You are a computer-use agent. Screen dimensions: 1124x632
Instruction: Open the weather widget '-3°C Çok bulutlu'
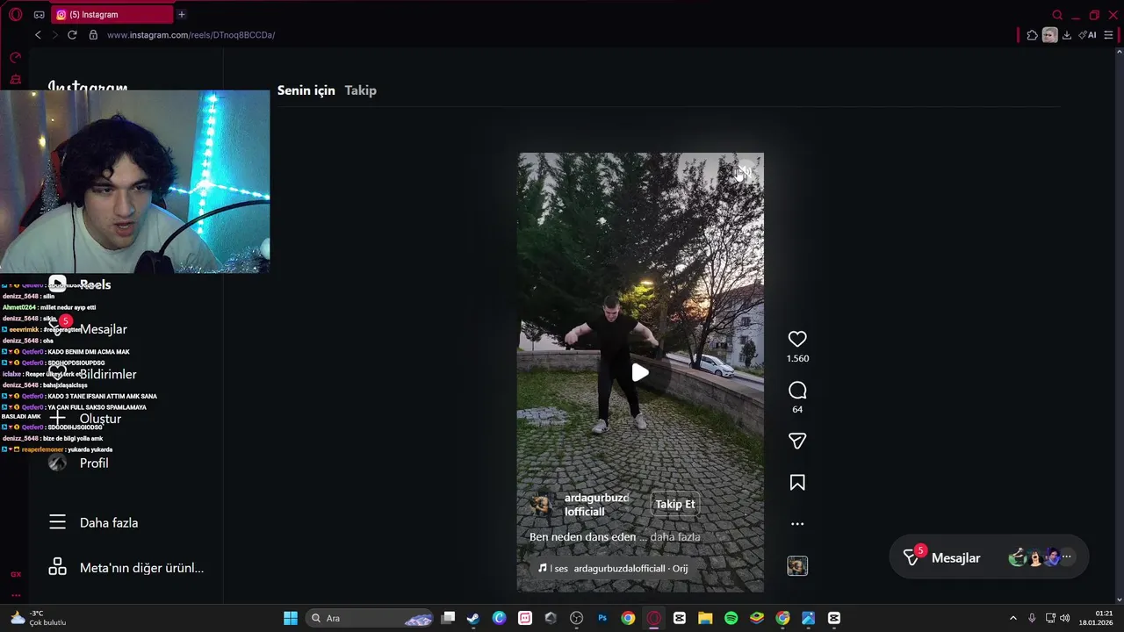tap(39, 618)
